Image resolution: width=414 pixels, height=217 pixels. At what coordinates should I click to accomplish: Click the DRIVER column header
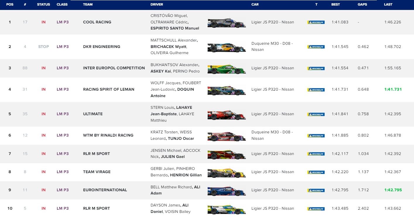157,4
